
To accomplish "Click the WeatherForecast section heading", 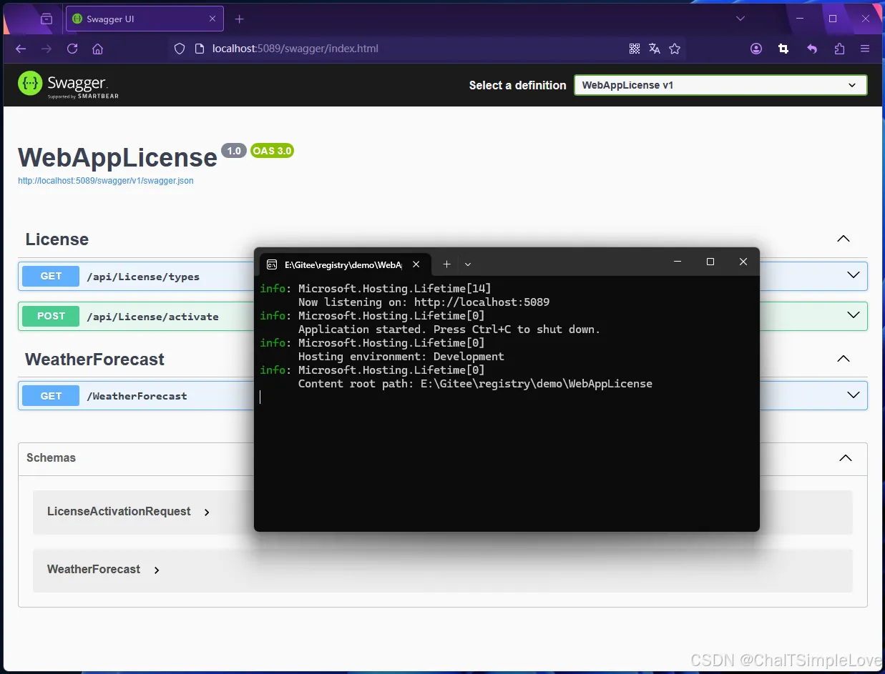I will pyautogui.click(x=95, y=360).
